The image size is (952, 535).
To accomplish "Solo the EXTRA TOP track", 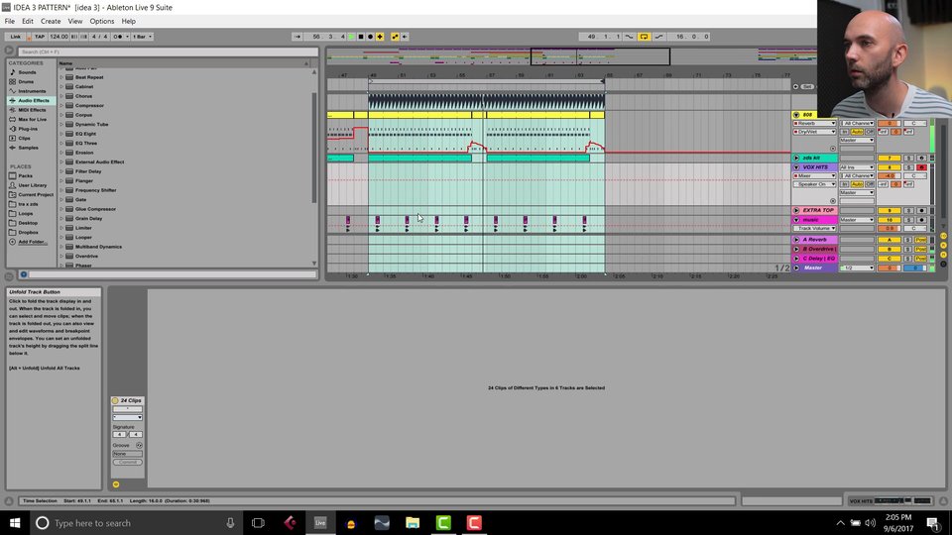I will 909,210.
